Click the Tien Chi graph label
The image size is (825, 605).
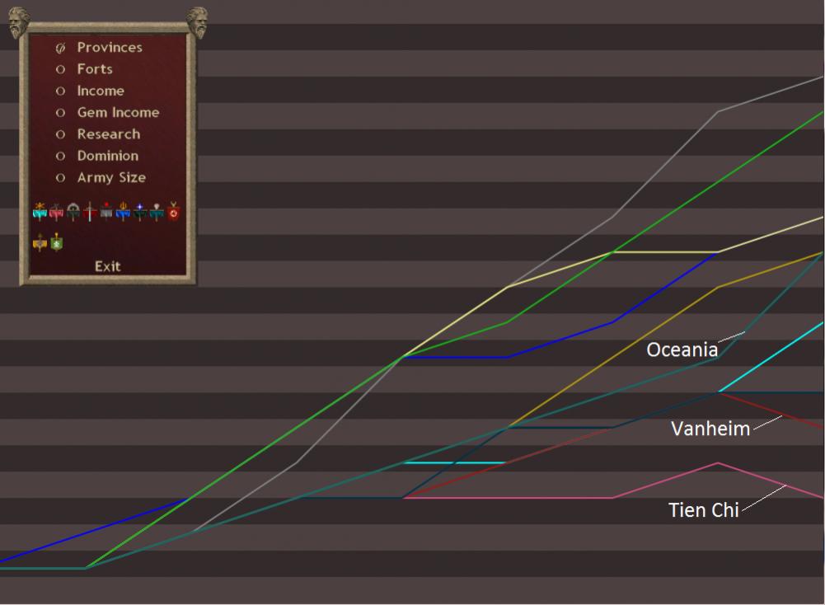(x=703, y=510)
